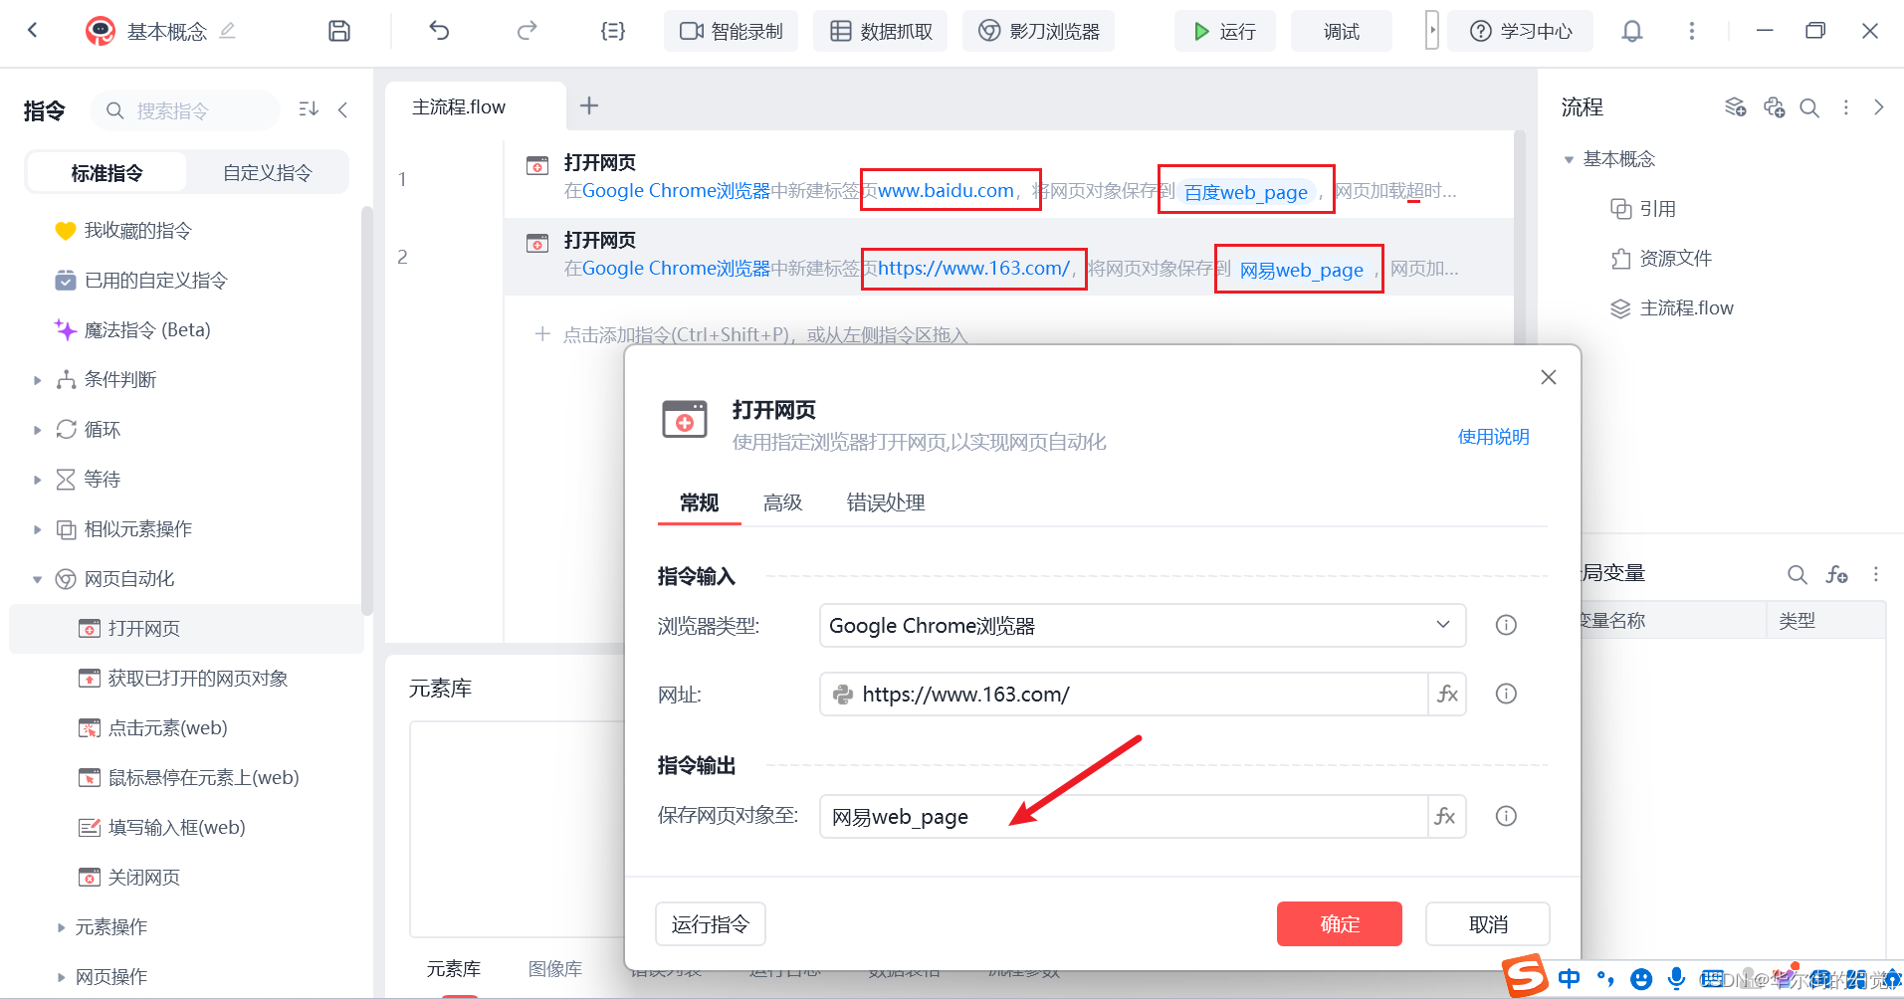1904x999 pixels.
Task: Launch the 影刀浏览器 browser
Action: pyautogui.click(x=1038, y=31)
